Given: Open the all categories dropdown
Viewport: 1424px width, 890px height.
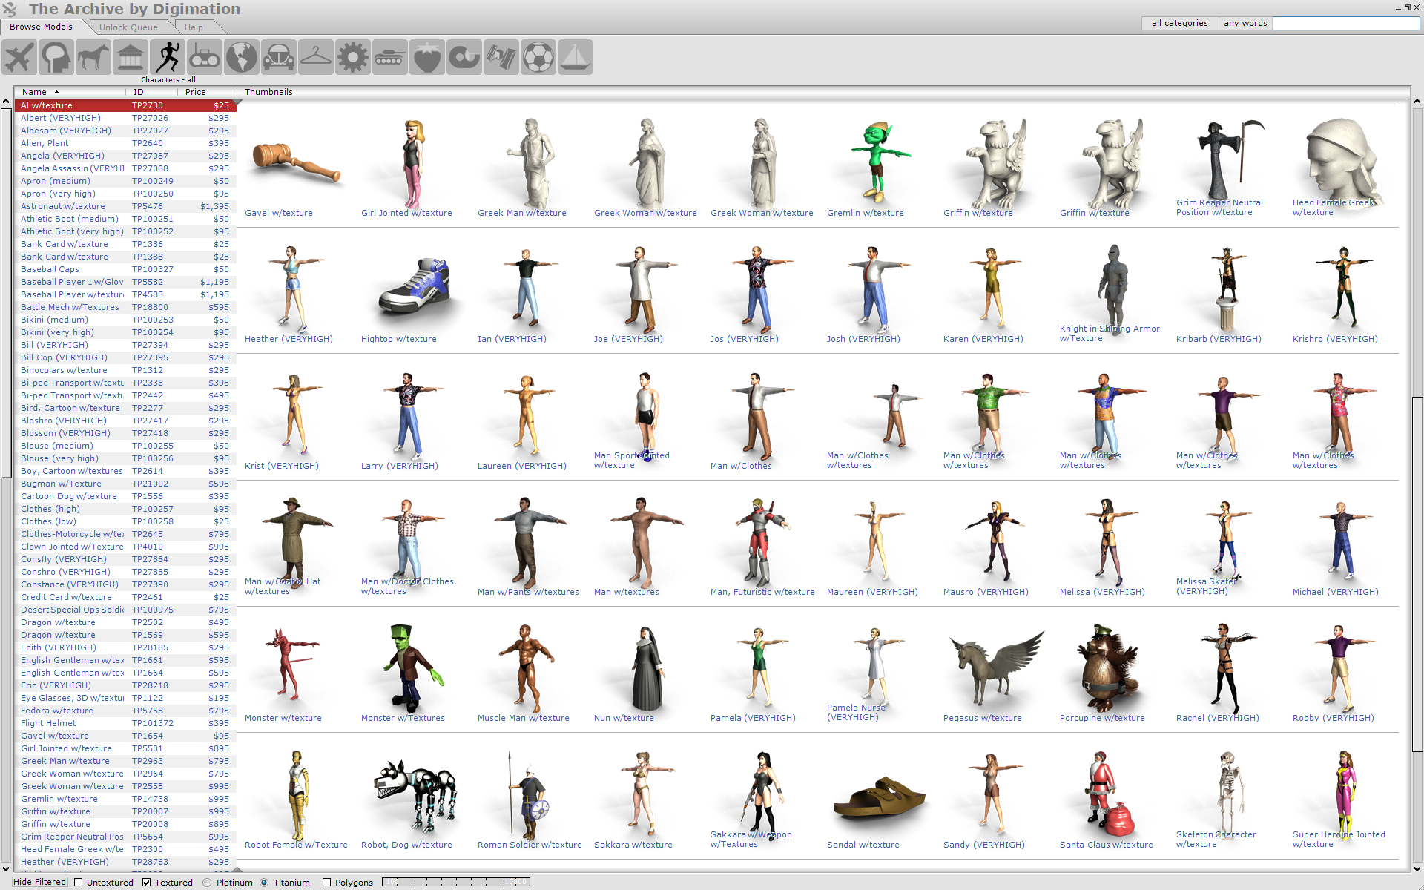Looking at the screenshot, I should click(x=1179, y=23).
